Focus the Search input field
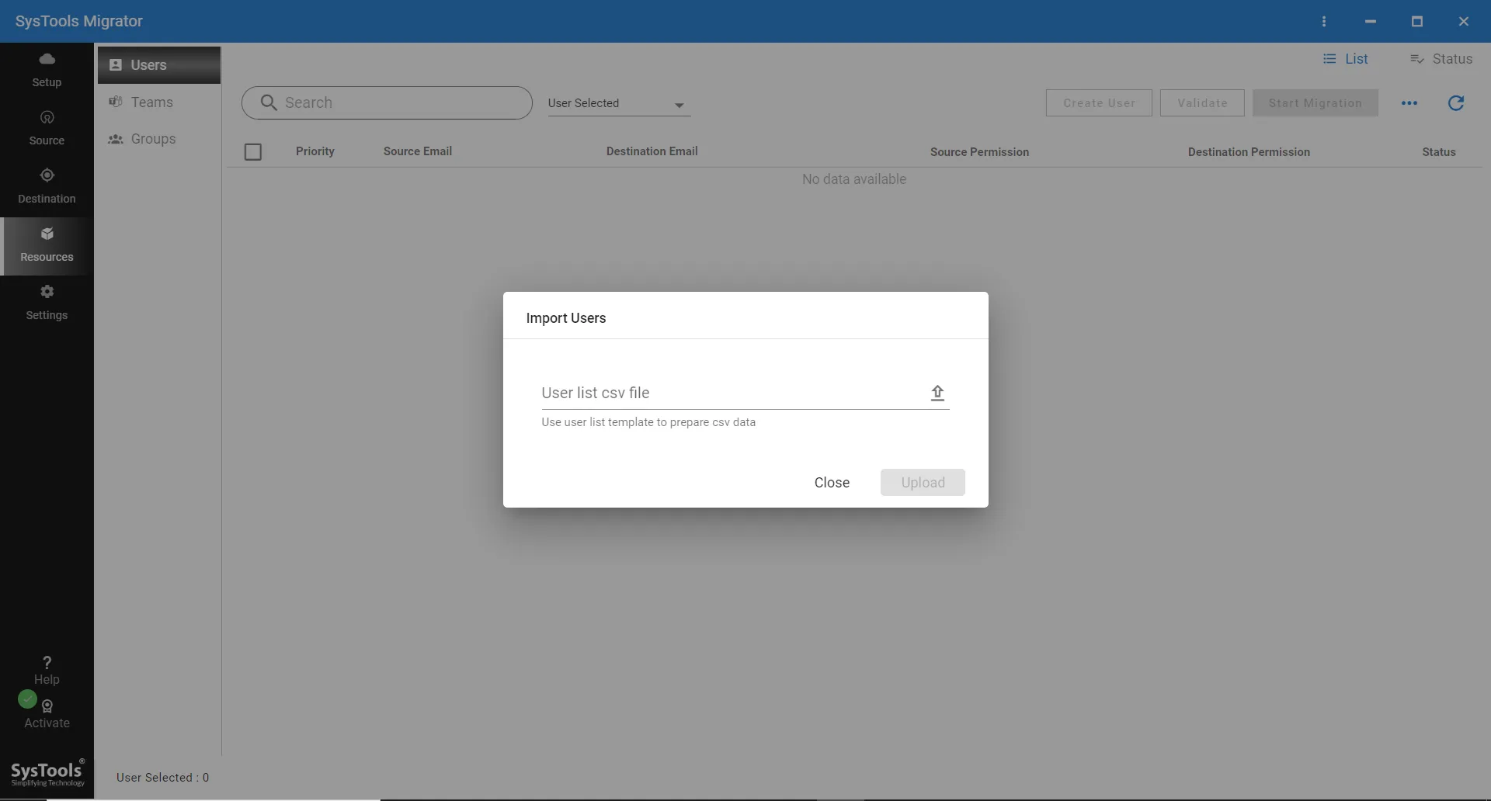Viewport: 1491px width, 801px height. (387, 102)
